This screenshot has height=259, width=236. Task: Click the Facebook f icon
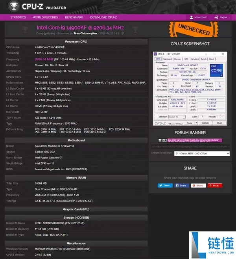pyautogui.click(x=177, y=186)
